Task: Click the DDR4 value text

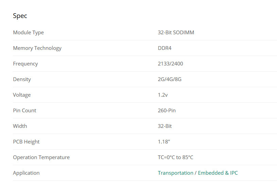Action: [165, 48]
